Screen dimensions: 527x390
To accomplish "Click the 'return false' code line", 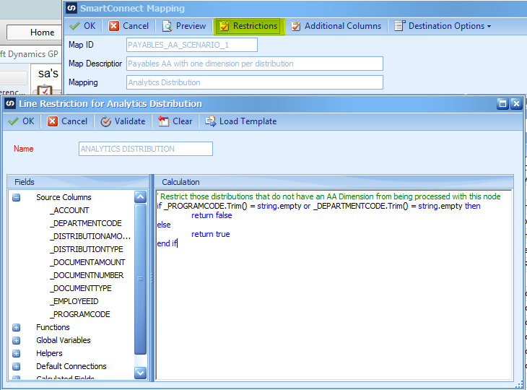I will click(x=212, y=215).
